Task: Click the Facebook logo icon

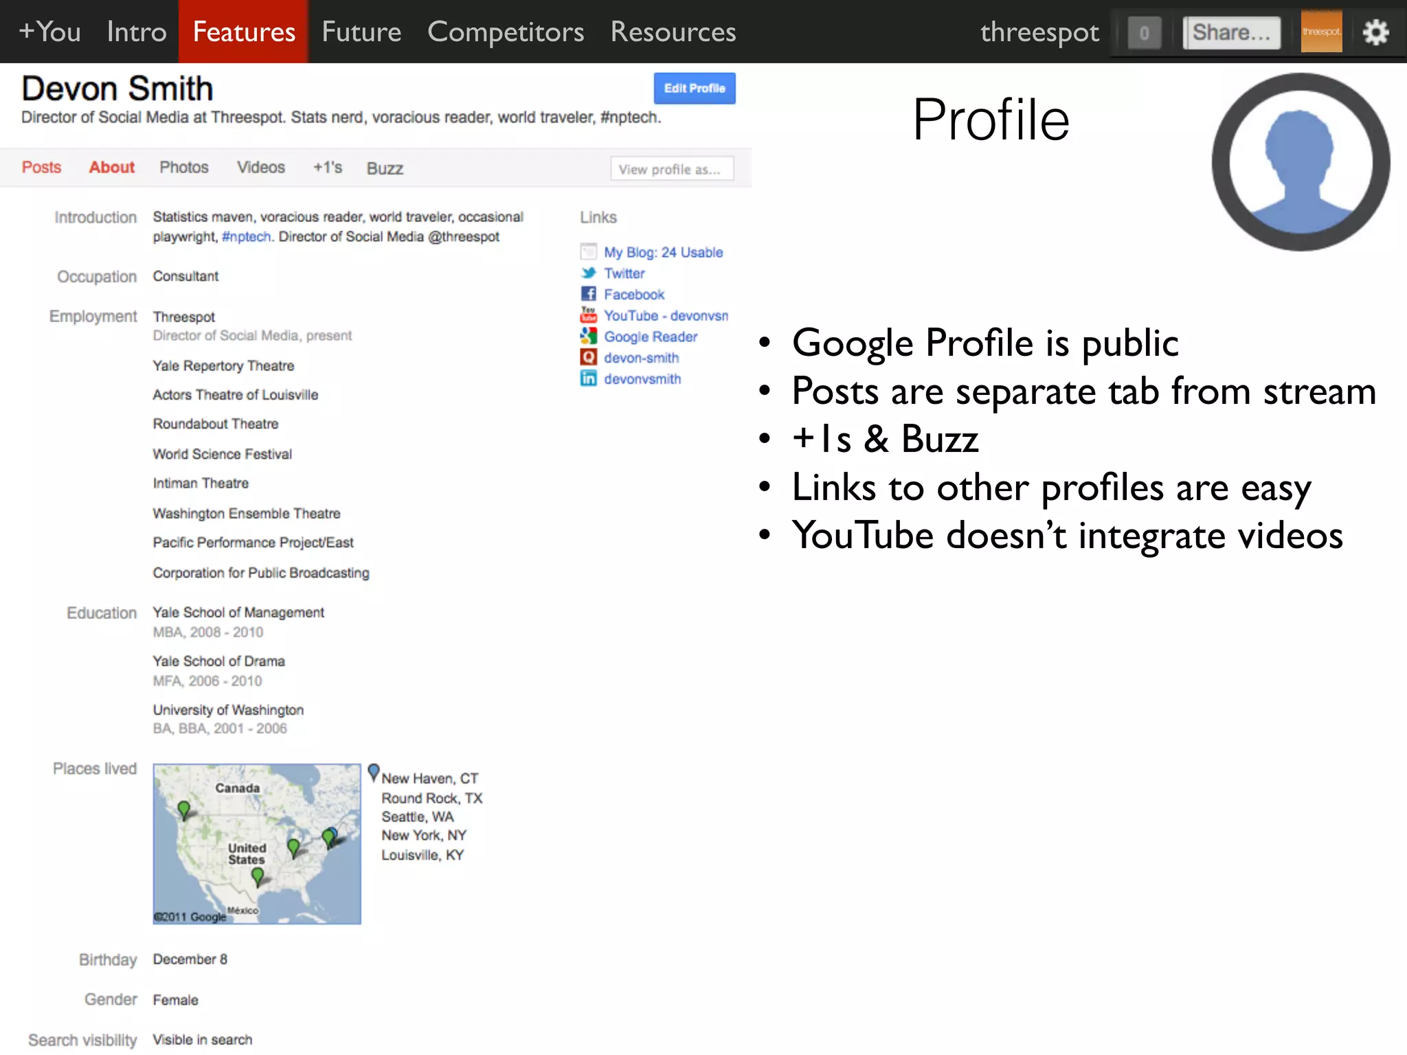Action: click(589, 294)
